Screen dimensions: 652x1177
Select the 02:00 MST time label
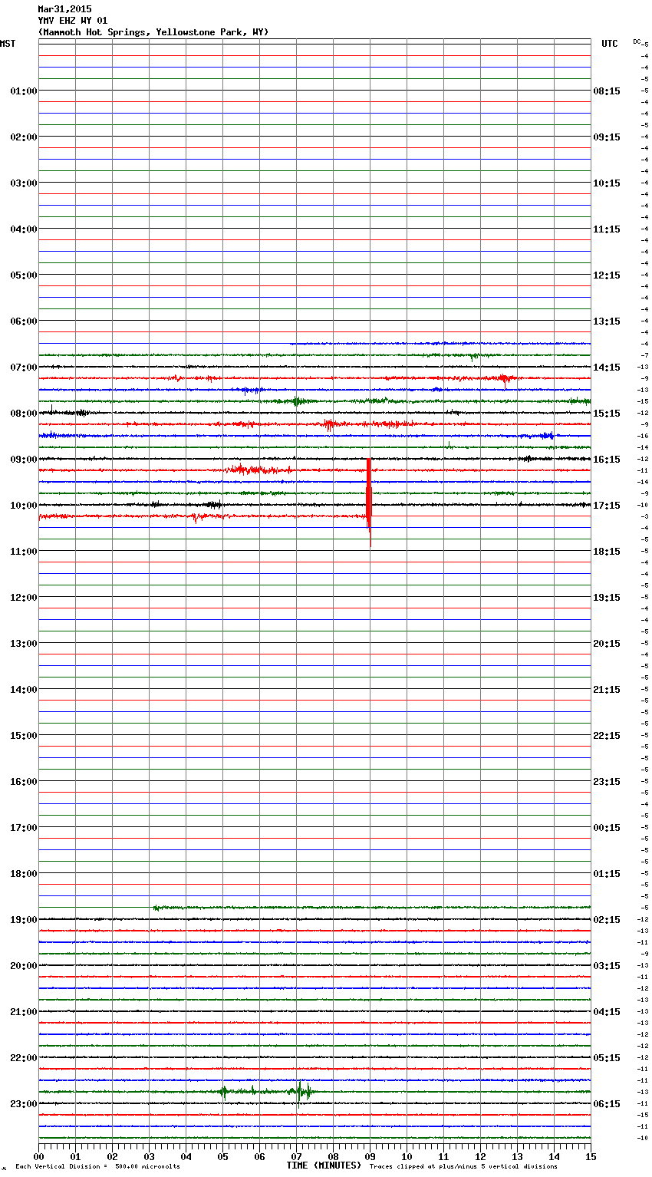pyautogui.click(x=24, y=137)
